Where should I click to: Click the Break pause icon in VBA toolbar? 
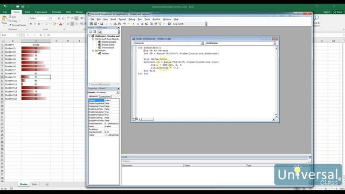[138, 24]
